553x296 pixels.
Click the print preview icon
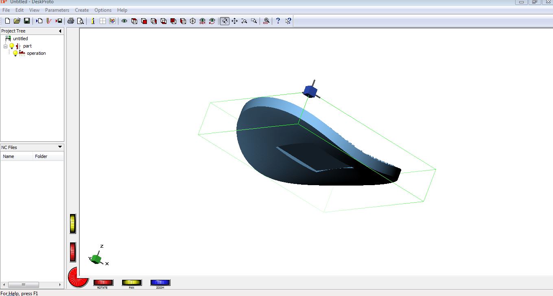point(81,21)
